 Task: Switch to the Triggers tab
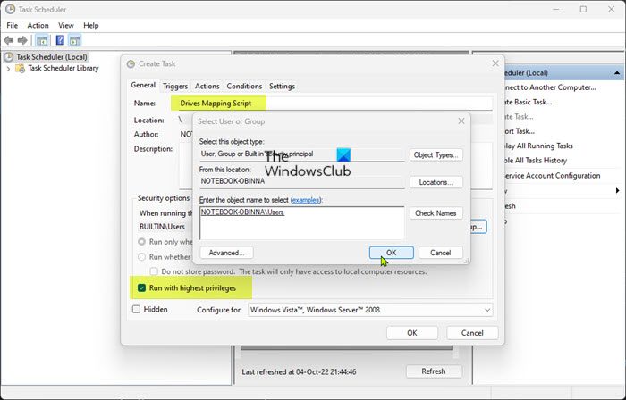[x=175, y=87]
